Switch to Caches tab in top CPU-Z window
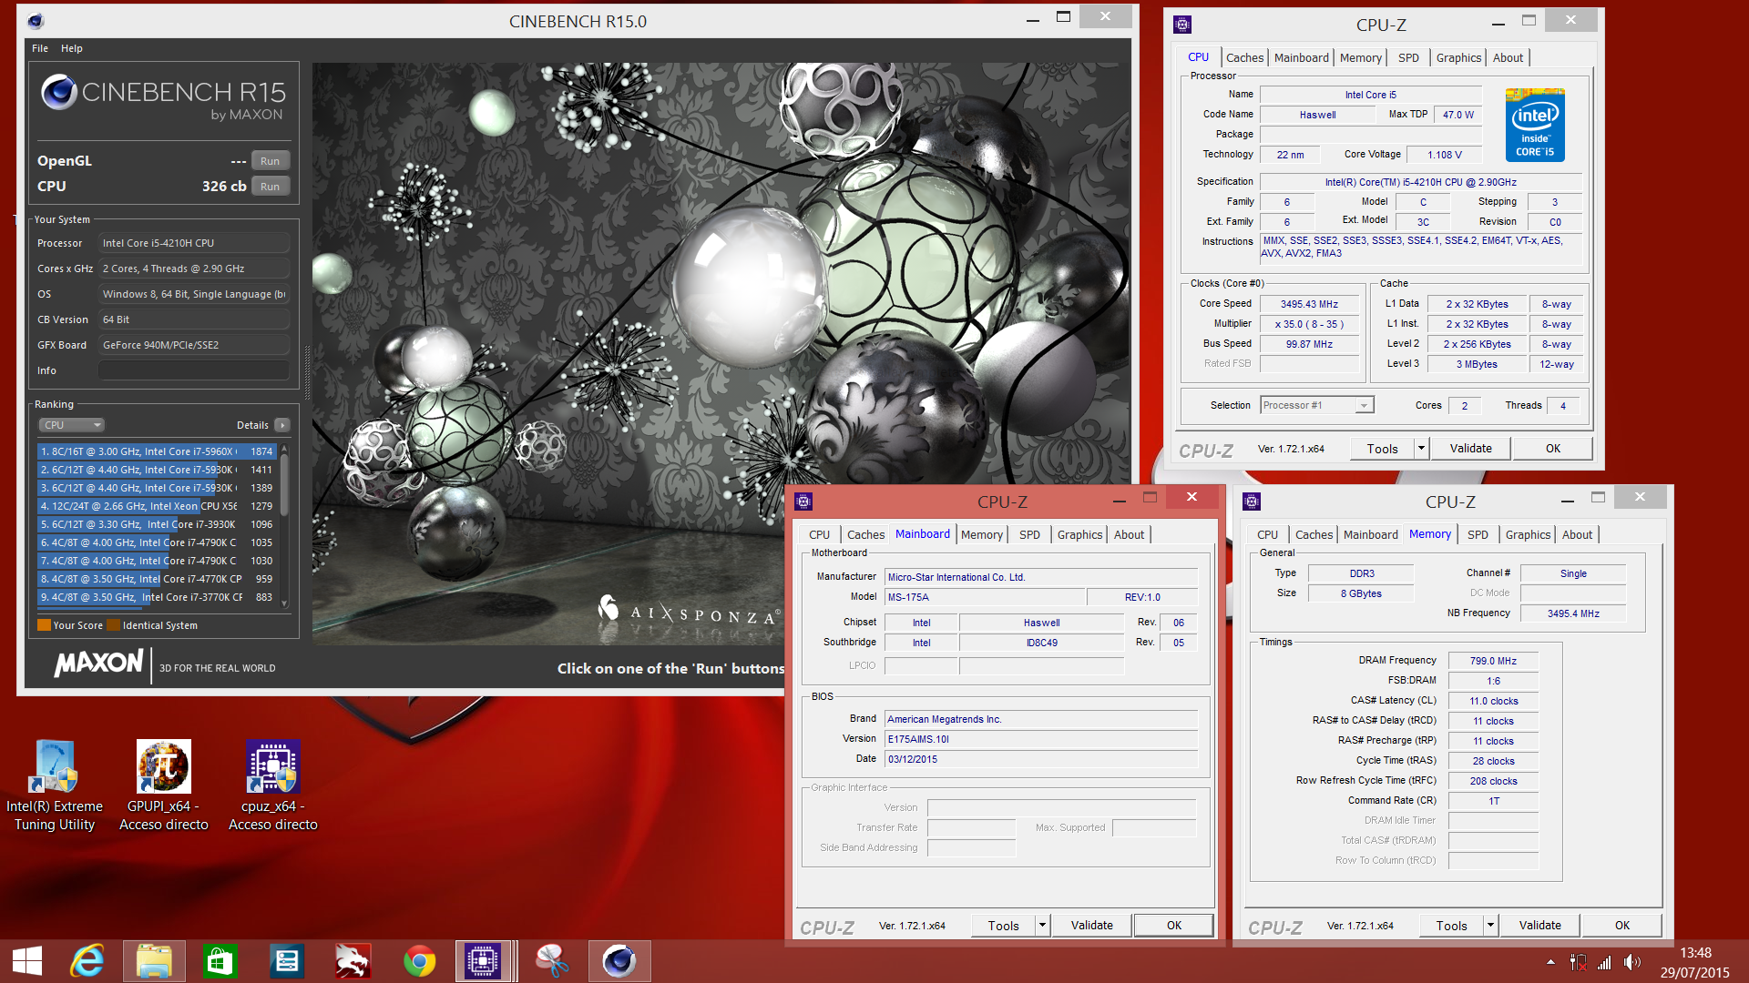 [1244, 57]
